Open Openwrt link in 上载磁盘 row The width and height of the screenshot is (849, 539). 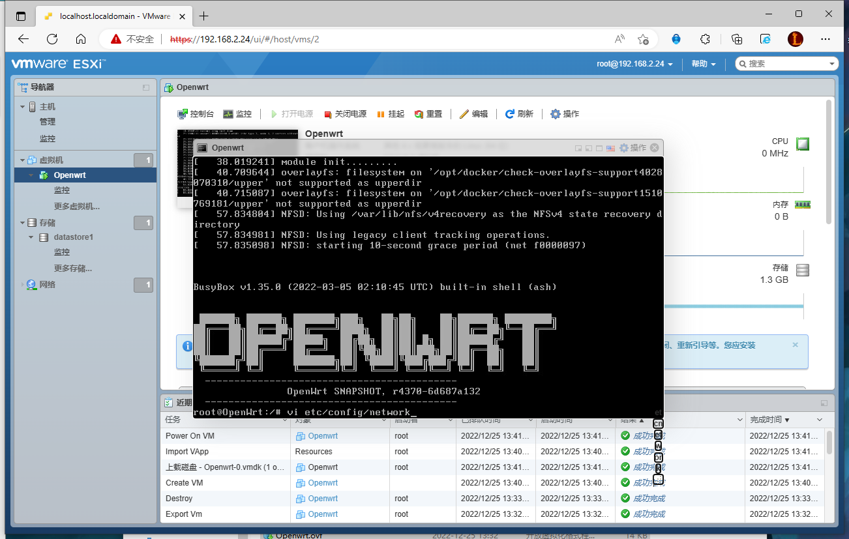tap(323, 467)
